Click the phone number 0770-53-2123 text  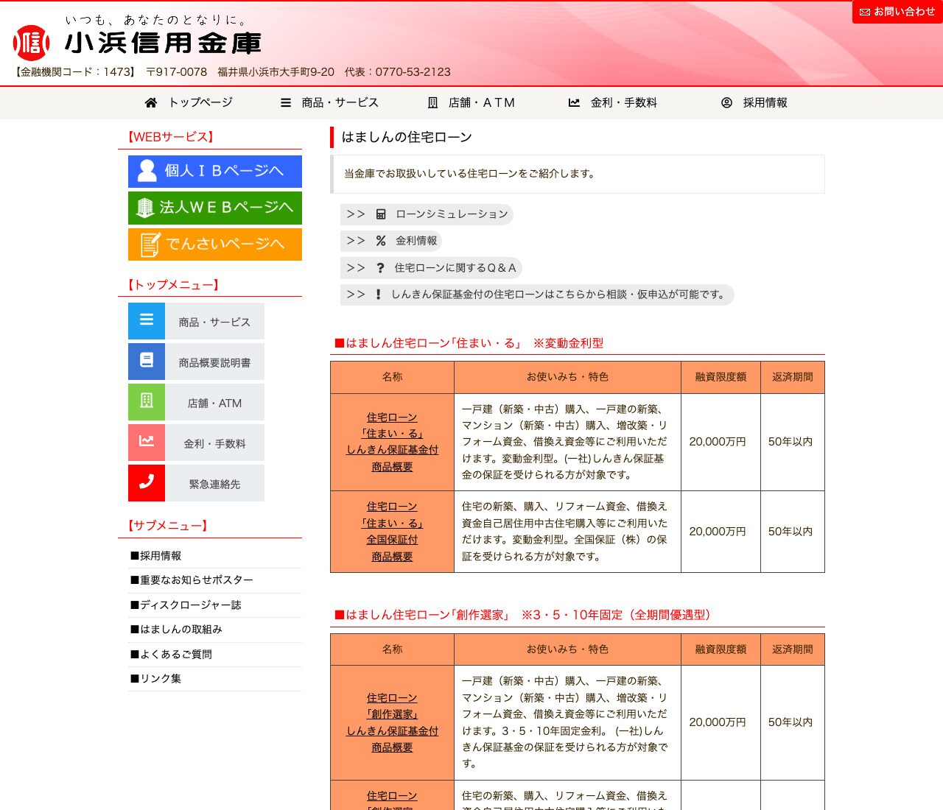point(413,72)
